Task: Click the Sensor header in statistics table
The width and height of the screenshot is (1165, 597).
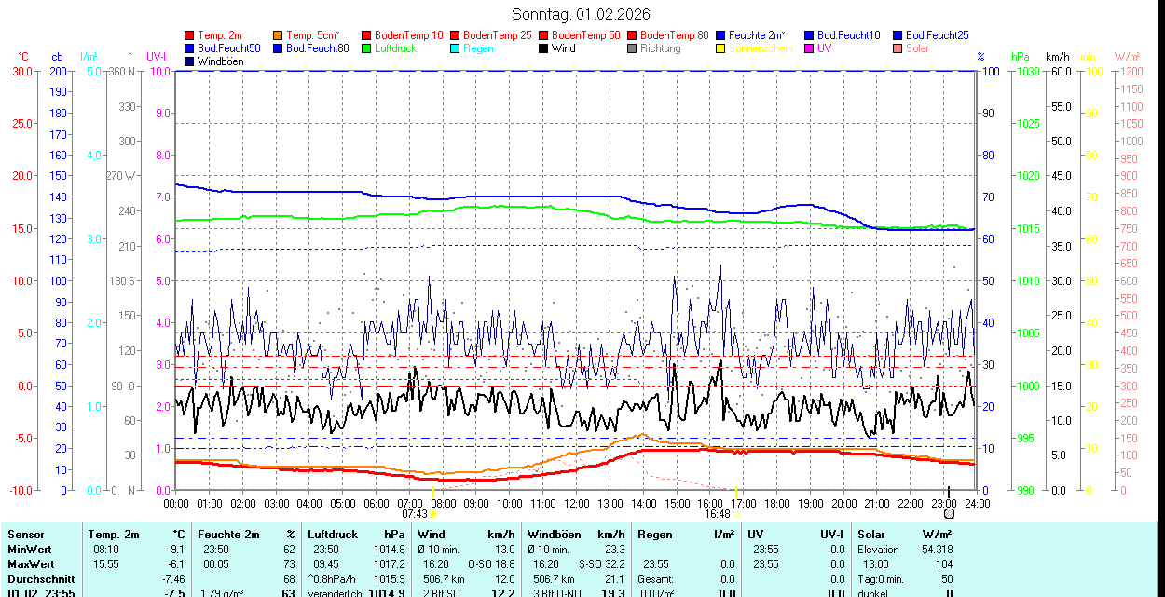Action: [x=25, y=535]
